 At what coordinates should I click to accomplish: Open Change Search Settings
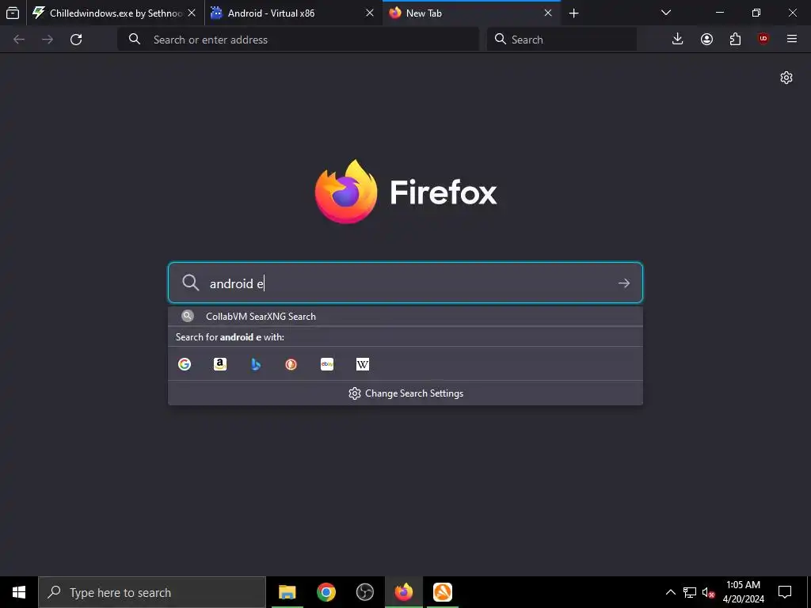[405, 393]
